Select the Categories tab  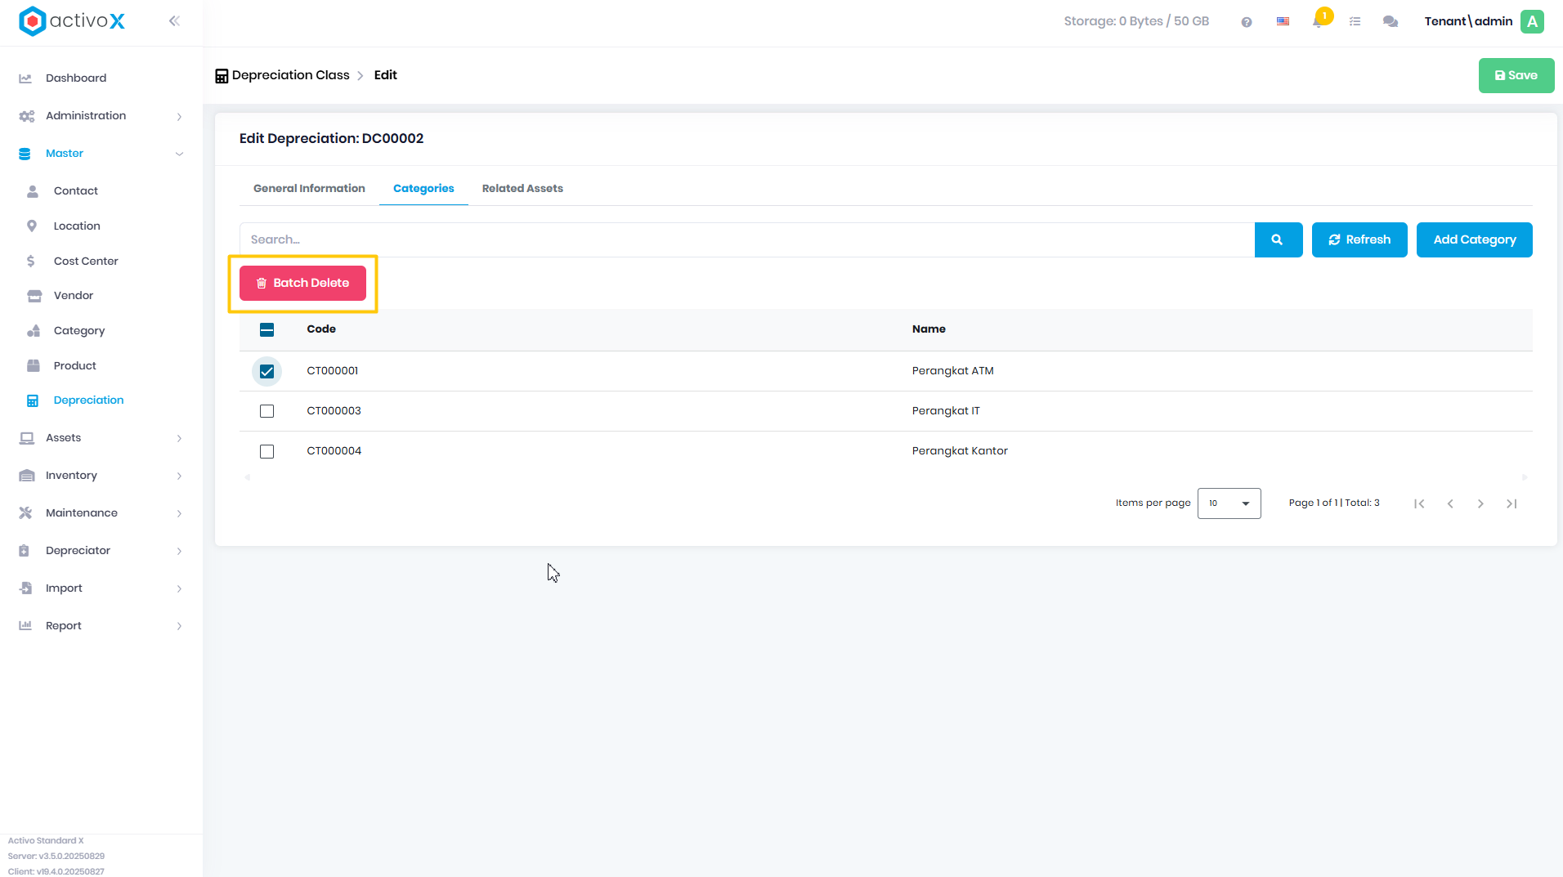click(x=423, y=189)
